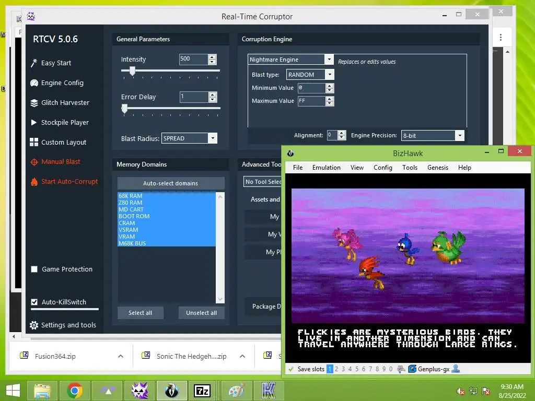Viewport: 535px width, 401px height.
Task: Open the Glitch Harvester
Action: tap(60, 103)
